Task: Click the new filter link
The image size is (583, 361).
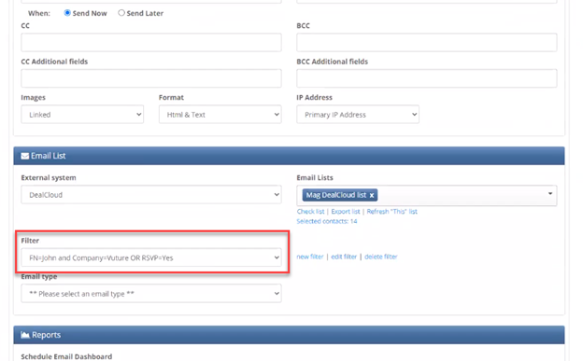Action: pyautogui.click(x=310, y=257)
